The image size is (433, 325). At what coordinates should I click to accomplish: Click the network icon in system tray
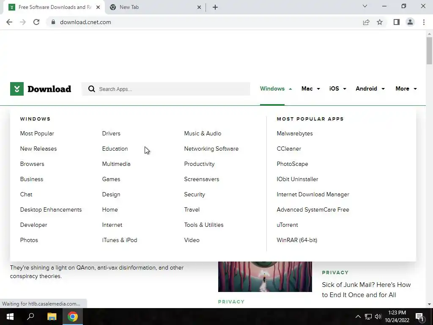click(x=368, y=317)
